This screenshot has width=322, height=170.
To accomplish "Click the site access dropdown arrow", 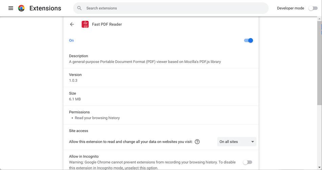I will (x=252, y=142).
